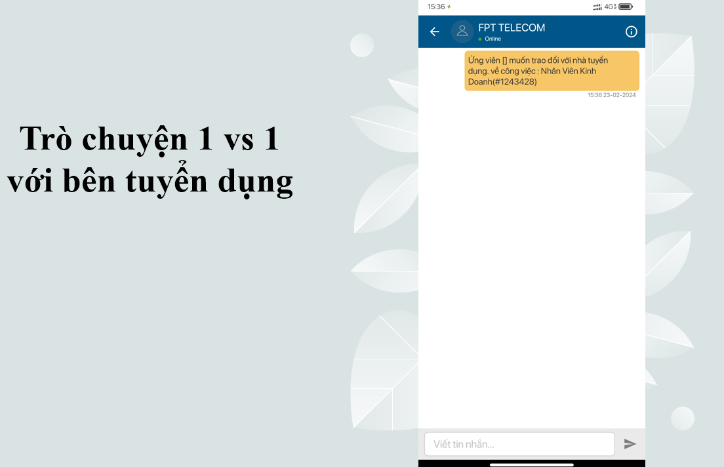Tap the back arrow in chat header
This screenshot has width=724, height=467.
click(x=435, y=31)
